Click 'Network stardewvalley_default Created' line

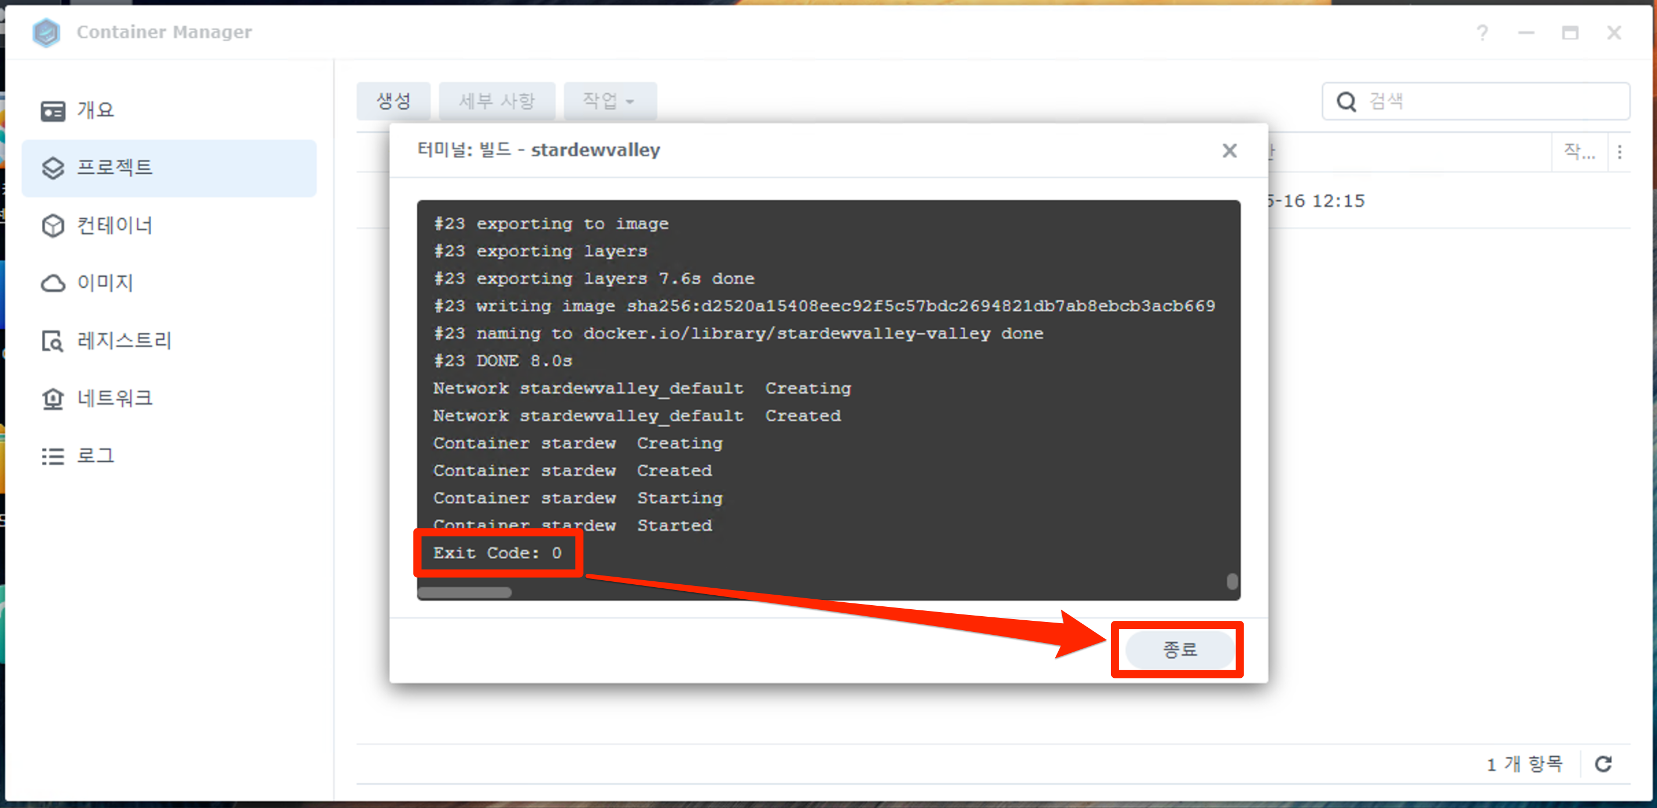[637, 416]
